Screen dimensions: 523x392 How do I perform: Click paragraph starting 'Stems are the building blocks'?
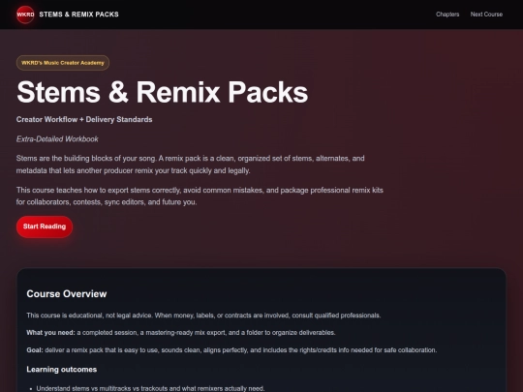[190, 165]
